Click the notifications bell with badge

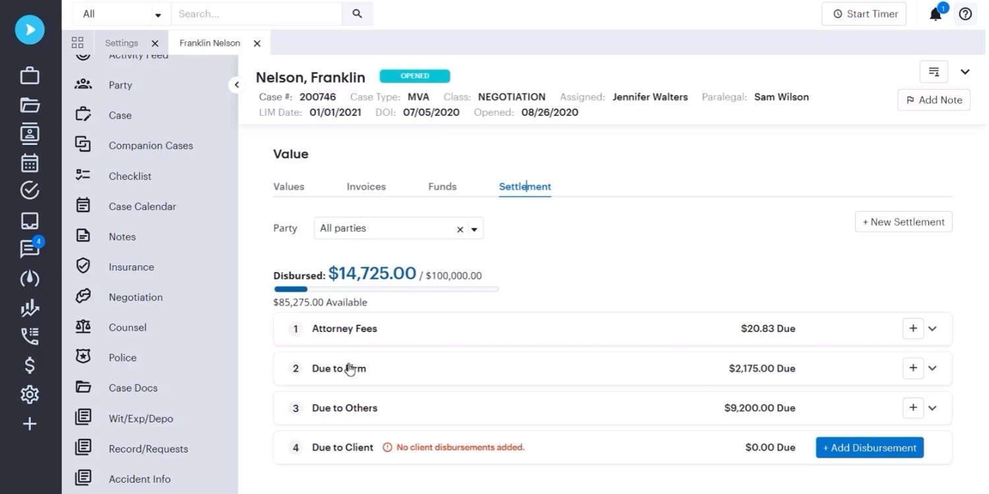pyautogui.click(x=936, y=14)
